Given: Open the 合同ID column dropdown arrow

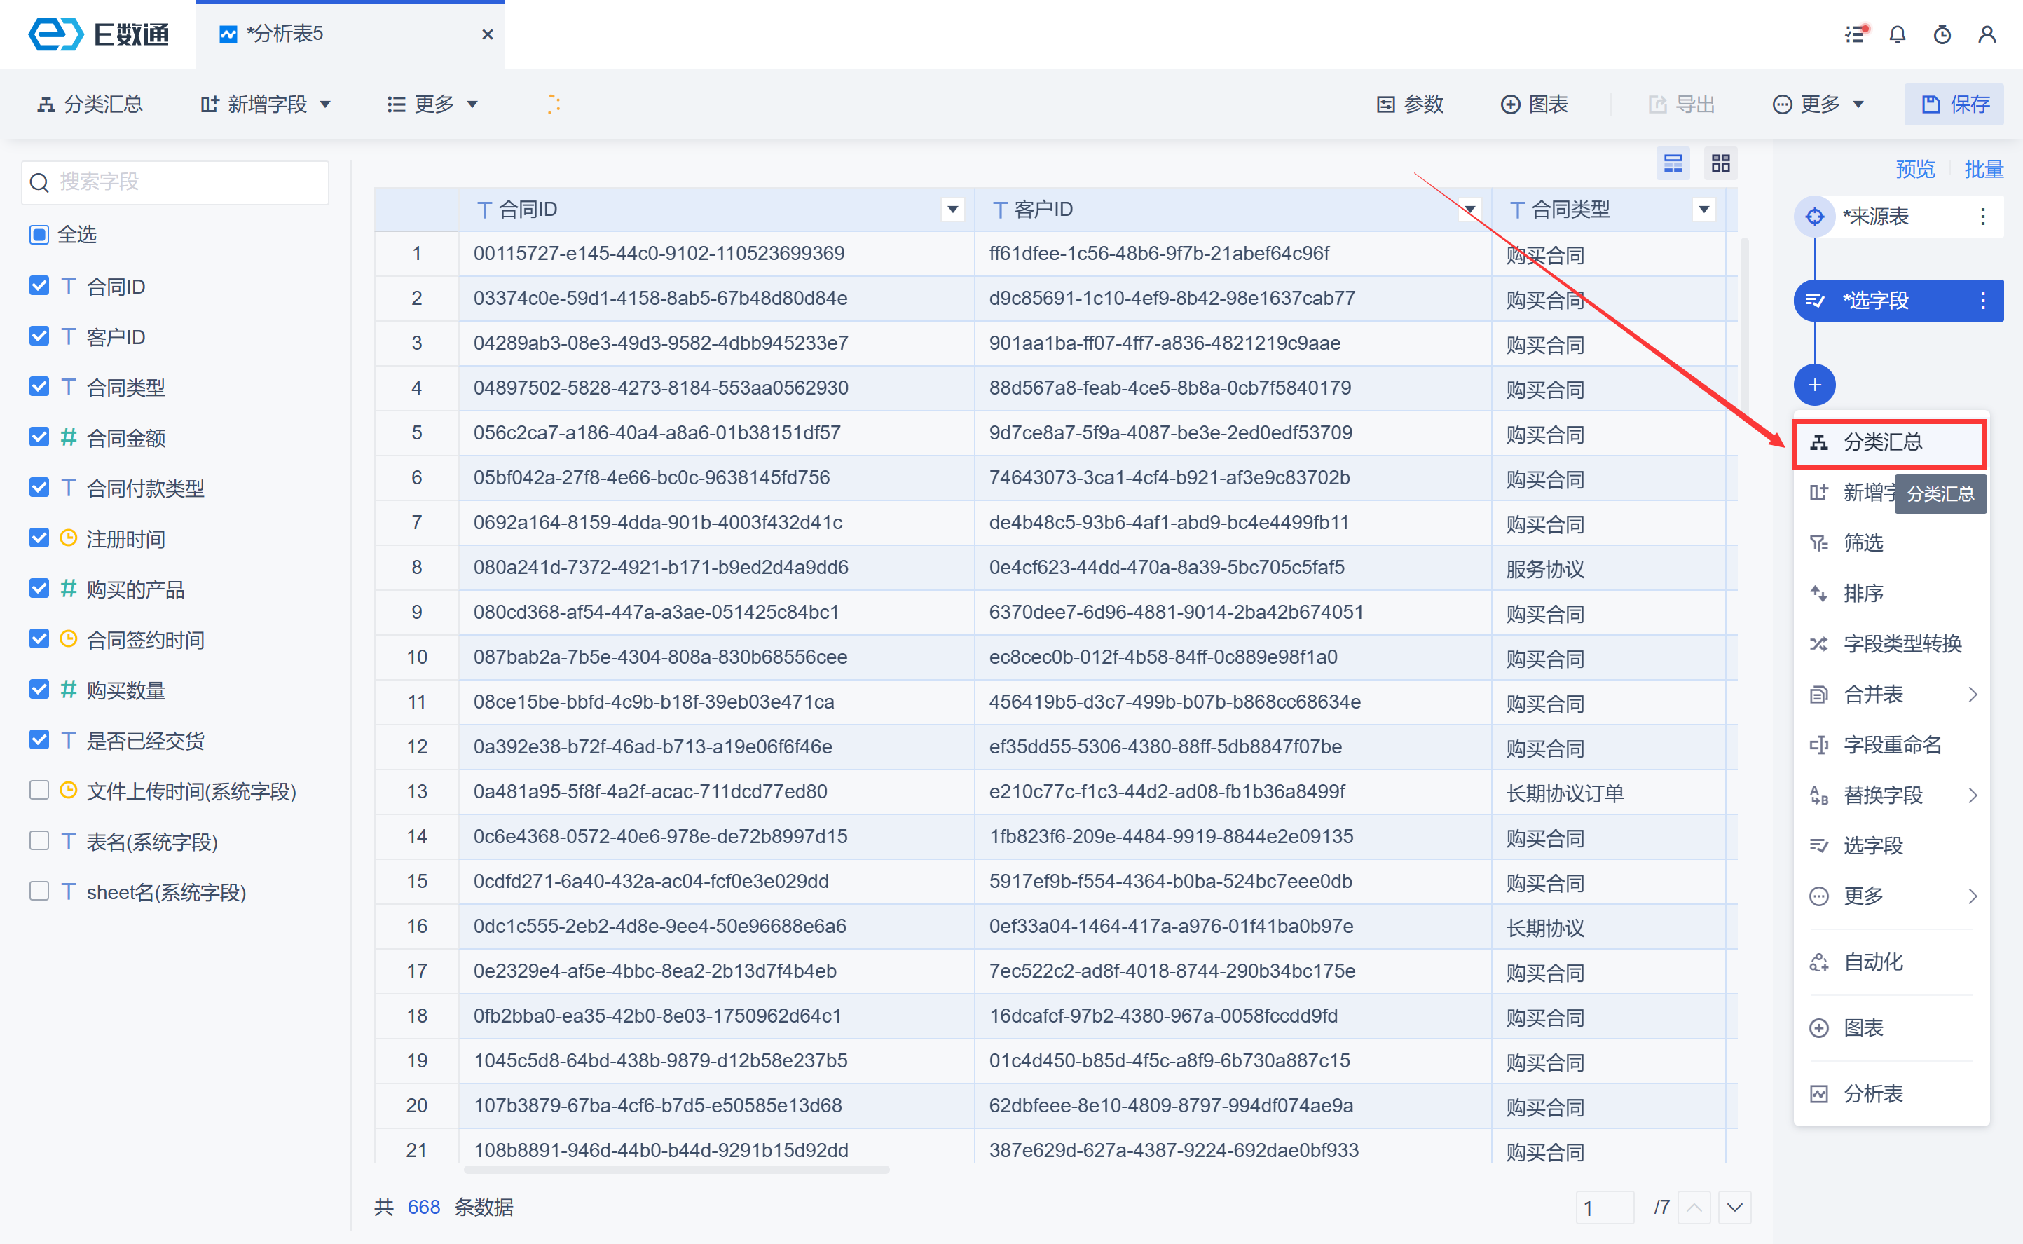Looking at the screenshot, I should [952, 210].
